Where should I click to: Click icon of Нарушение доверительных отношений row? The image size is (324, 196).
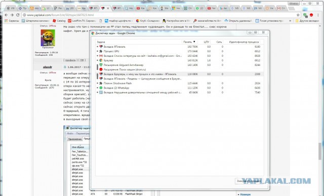[x=101, y=92]
